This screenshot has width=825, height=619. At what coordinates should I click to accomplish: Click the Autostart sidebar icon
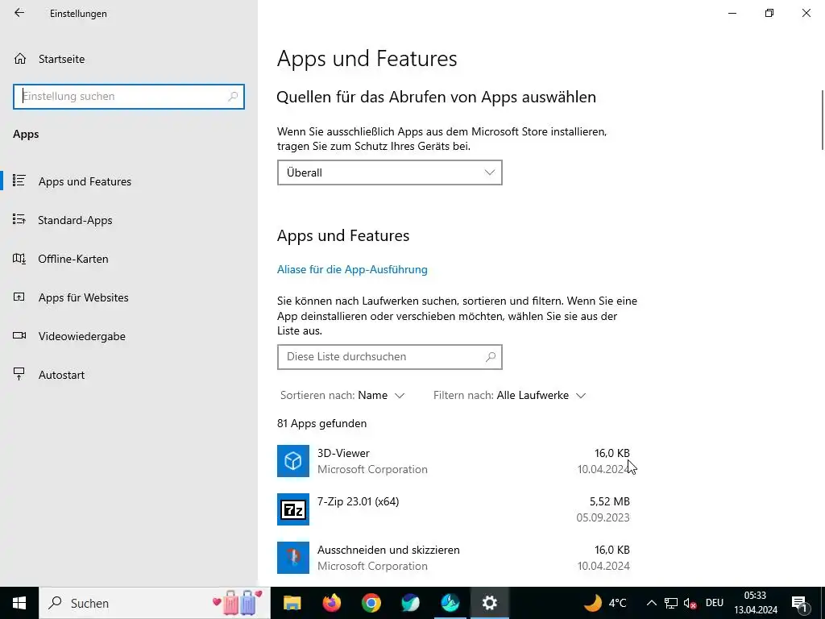click(x=19, y=374)
